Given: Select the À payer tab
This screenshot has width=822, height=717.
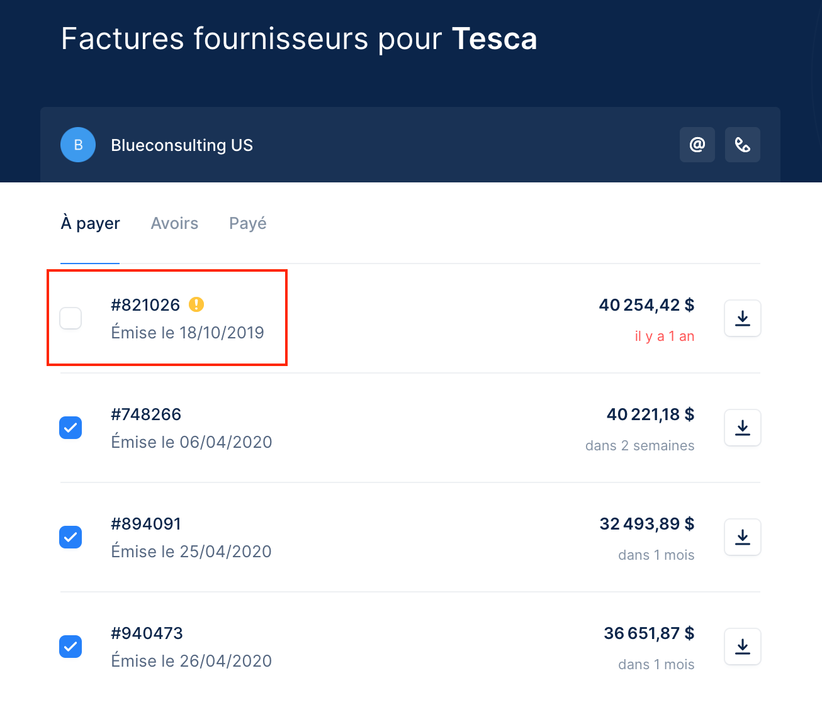Looking at the screenshot, I should pyautogui.click(x=90, y=223).
